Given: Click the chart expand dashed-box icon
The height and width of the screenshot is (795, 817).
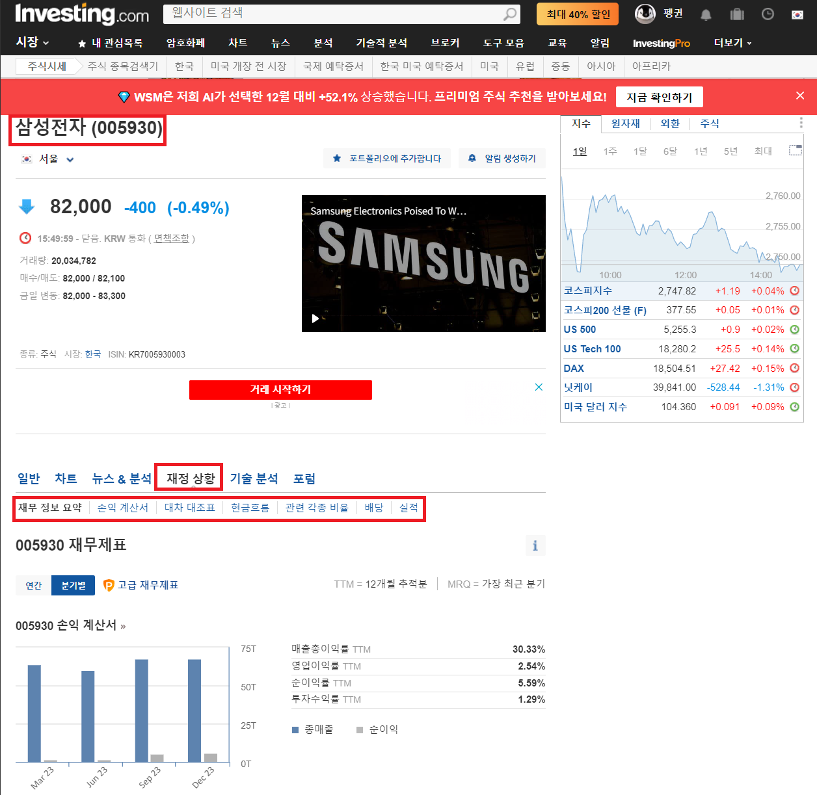Looking at the screenshot, I should 795,150.
